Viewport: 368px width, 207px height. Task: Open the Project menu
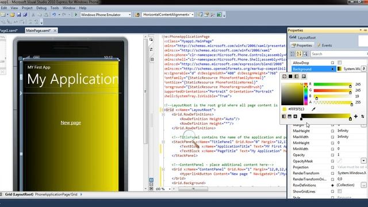[27, 8]
